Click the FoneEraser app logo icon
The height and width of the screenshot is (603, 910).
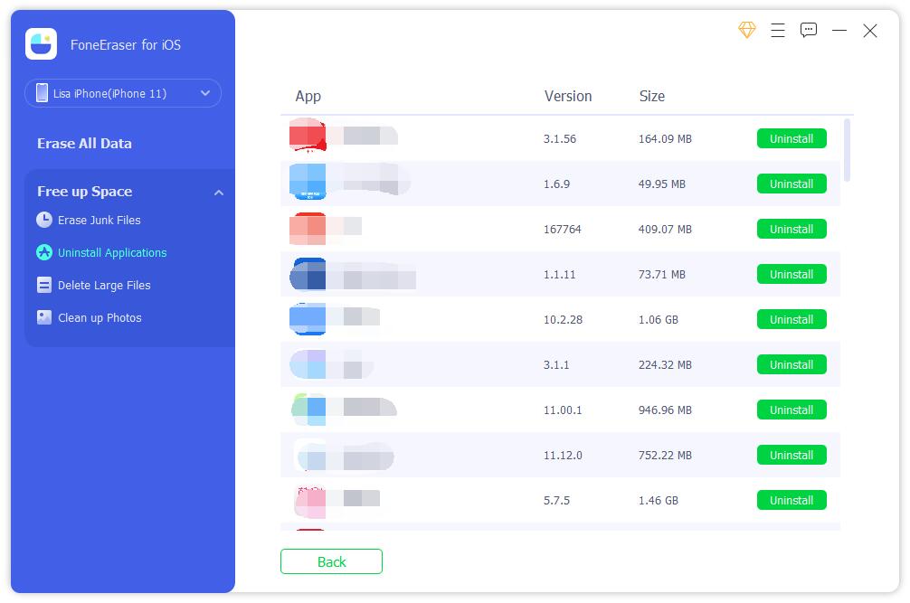tap(42, 44)
